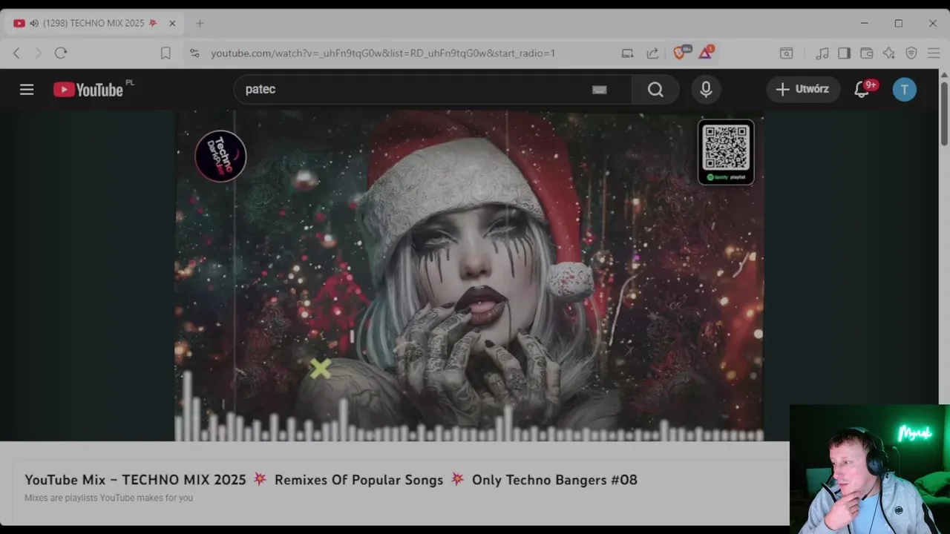Reload the page with the refresh icon

(x=61, y=53)
